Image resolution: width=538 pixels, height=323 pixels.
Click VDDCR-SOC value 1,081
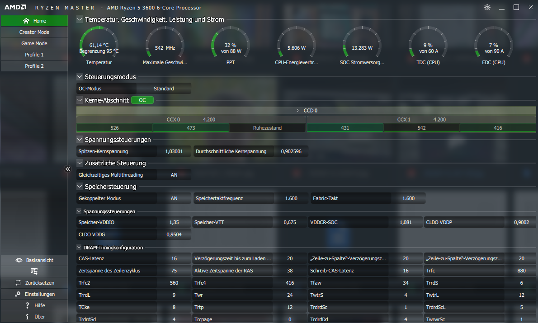coord(406,223)
